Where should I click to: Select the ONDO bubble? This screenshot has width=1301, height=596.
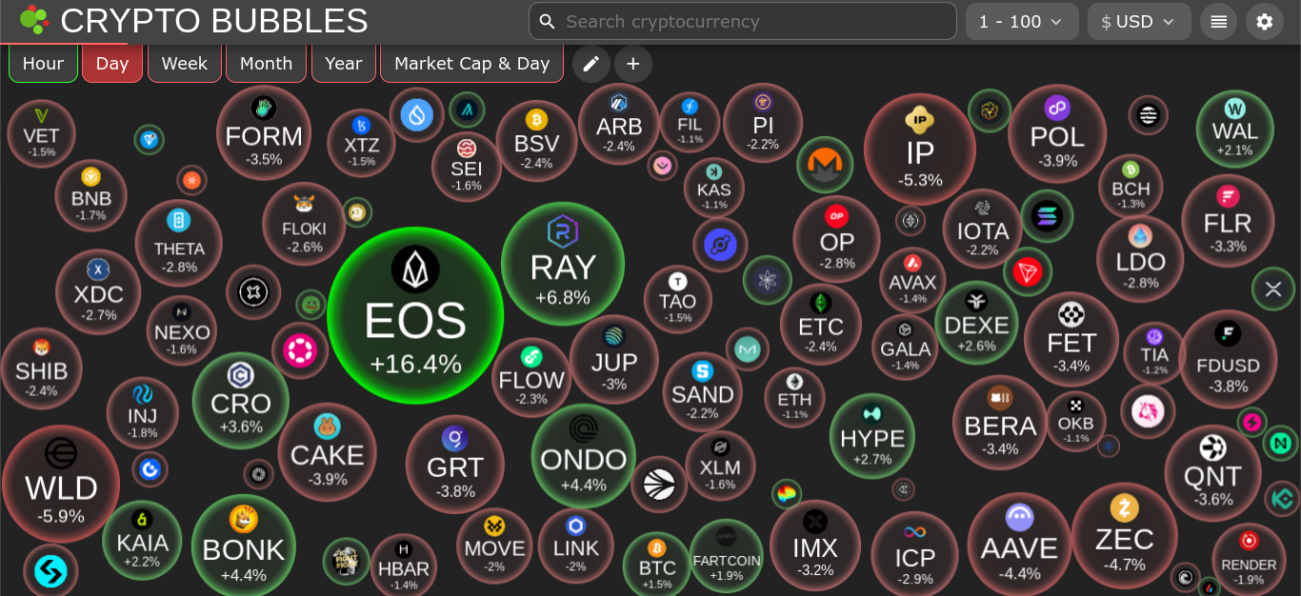(584, 456)
